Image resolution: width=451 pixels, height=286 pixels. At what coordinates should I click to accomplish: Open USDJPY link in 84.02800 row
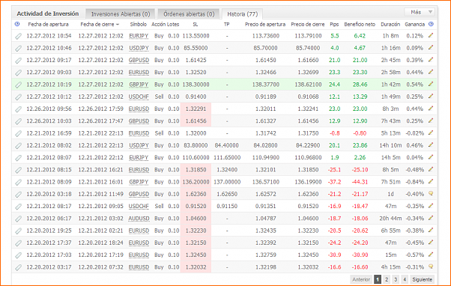point(139,145)
